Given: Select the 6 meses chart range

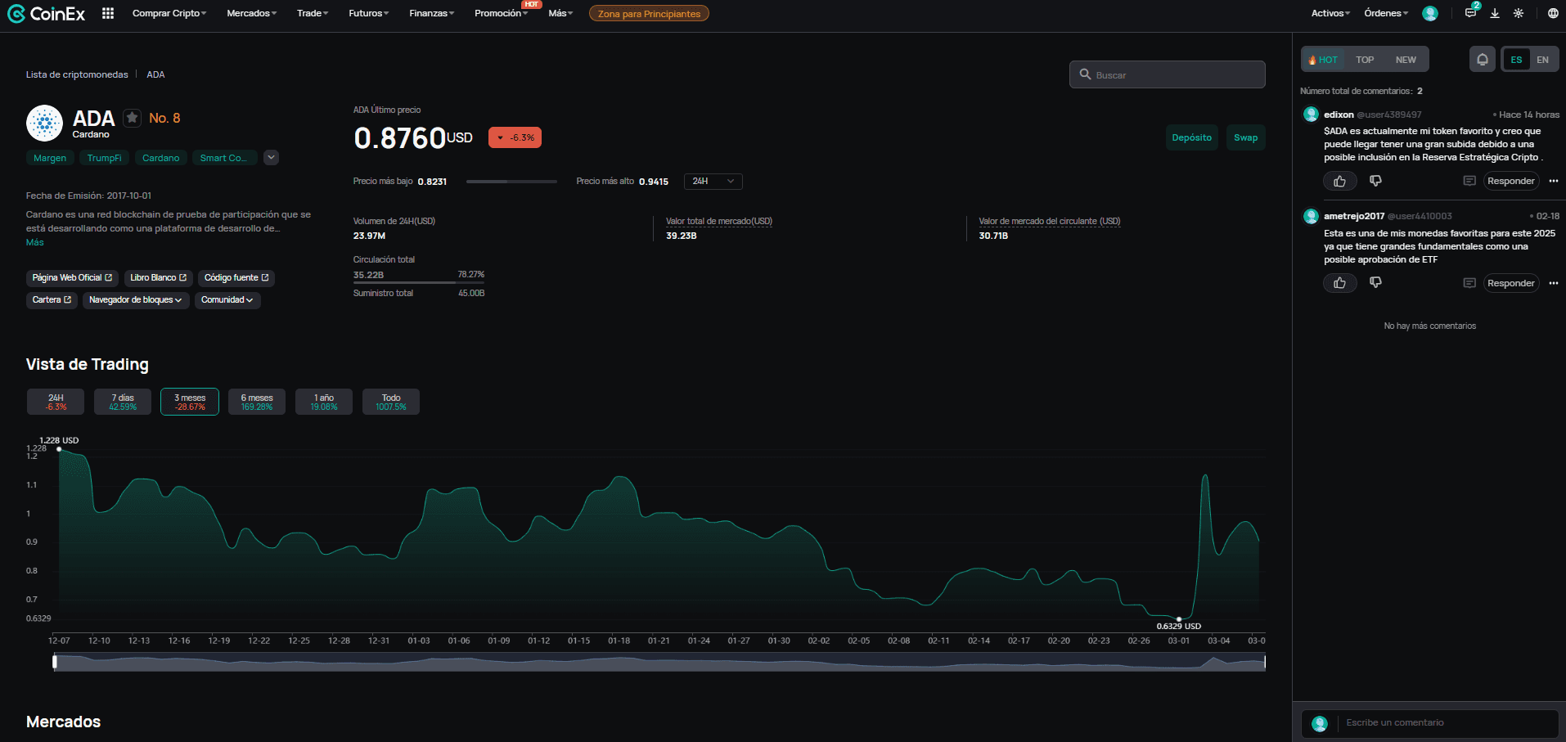Looking at the screenshot, I should (x=257, y=402).
